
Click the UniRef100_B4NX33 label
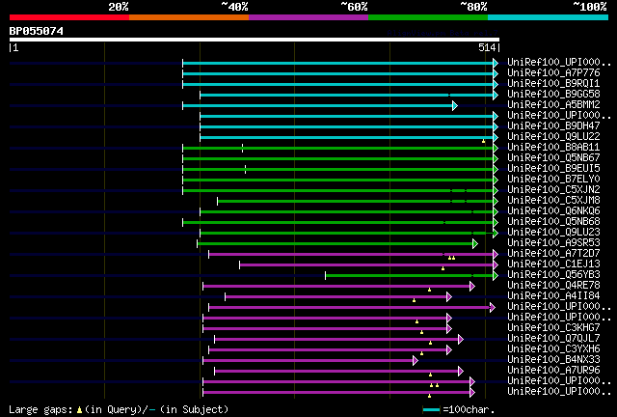553,360
